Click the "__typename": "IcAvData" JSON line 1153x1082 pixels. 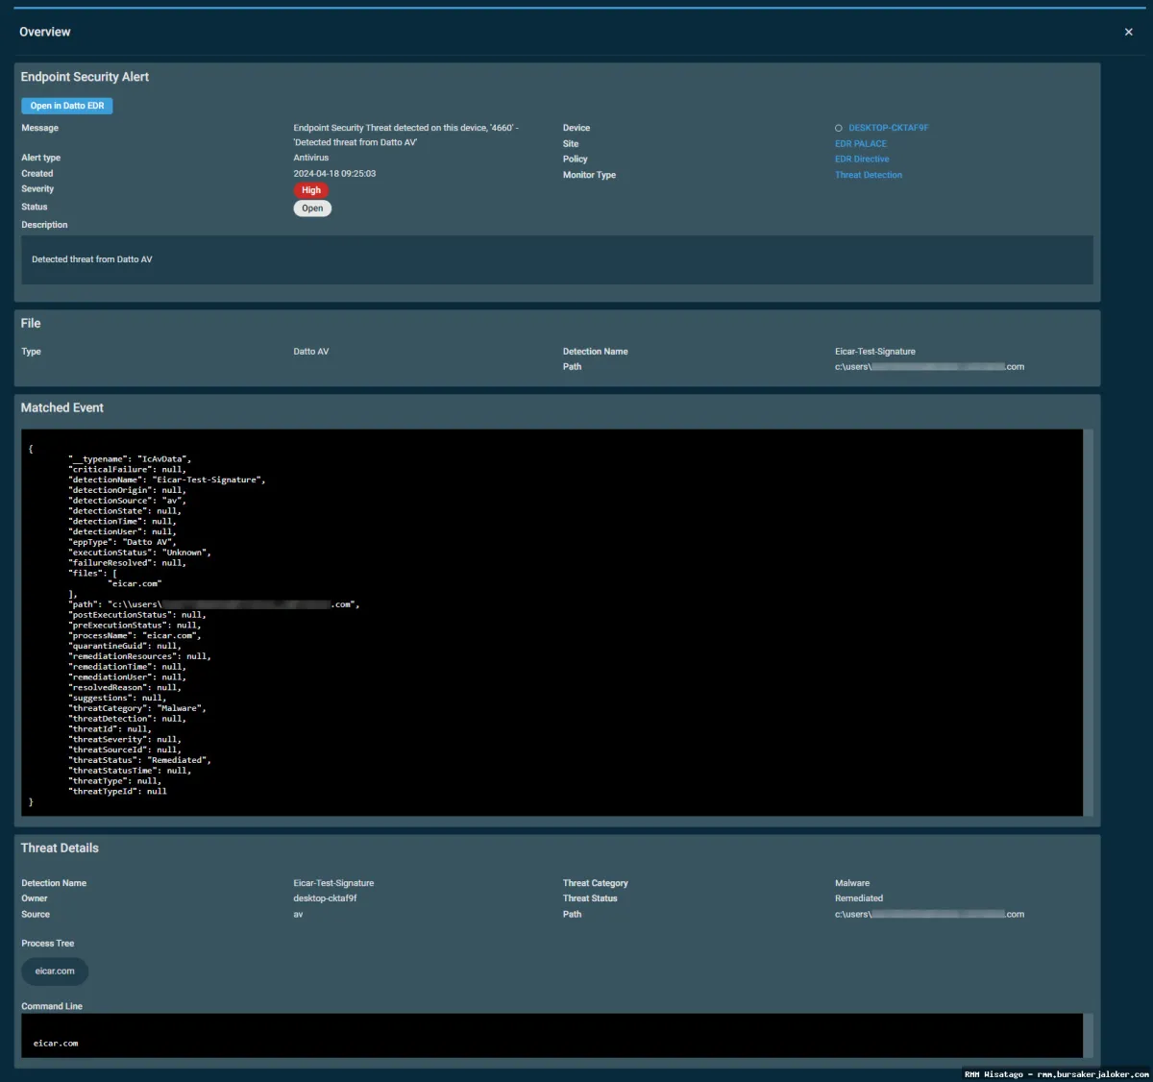click(130, 459)
